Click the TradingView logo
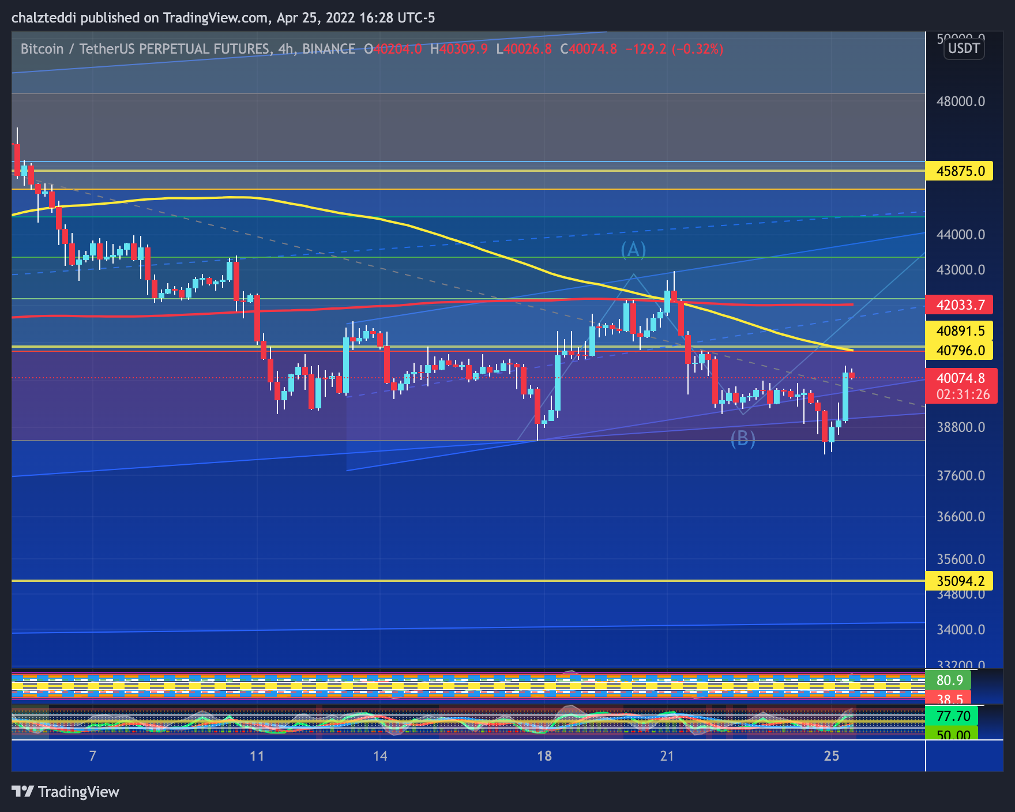 pos(65,792)
